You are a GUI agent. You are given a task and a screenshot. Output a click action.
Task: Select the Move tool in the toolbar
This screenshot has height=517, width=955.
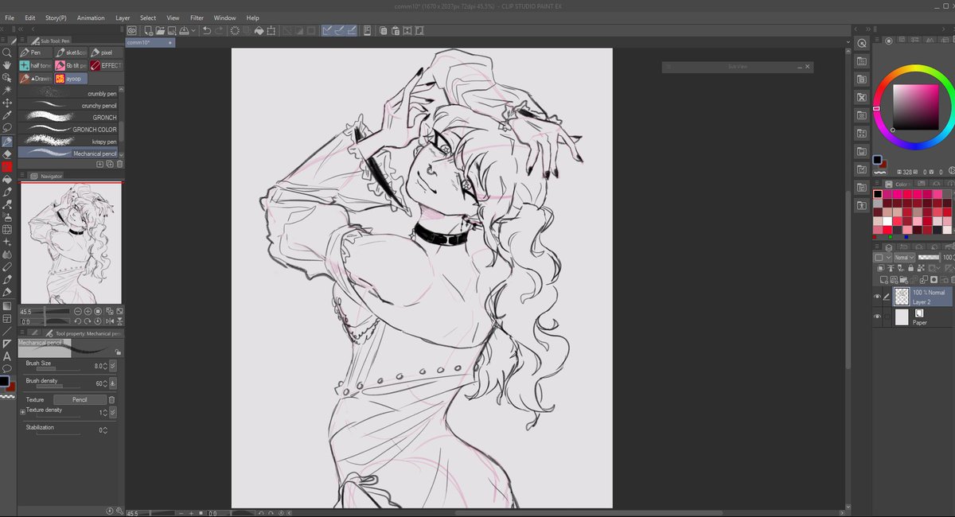pyautogui.click(x=6, y=103)
